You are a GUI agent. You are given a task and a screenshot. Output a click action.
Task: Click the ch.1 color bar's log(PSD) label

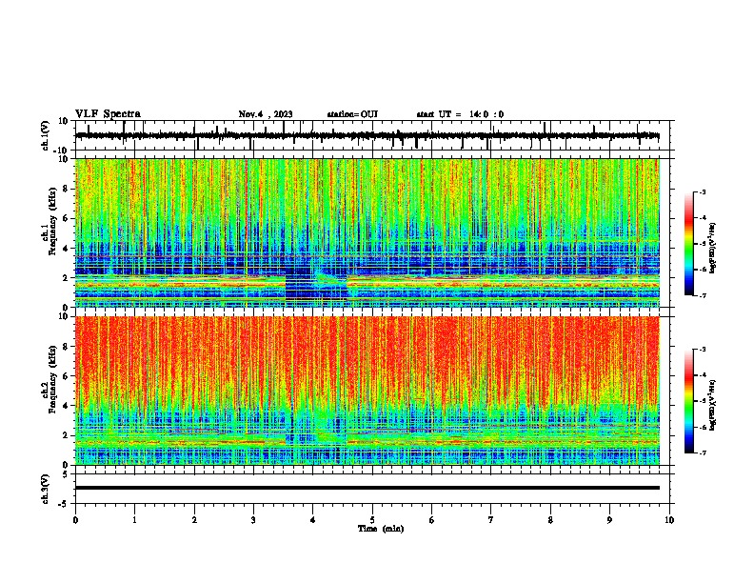[713, 248]
